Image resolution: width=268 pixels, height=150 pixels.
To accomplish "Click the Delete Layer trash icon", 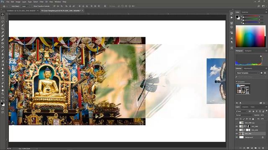I will 263,148.
